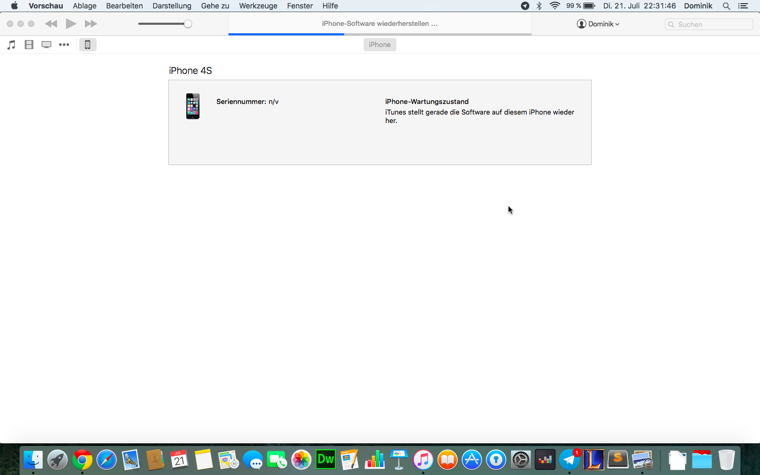The width and height of the screenshot is (760, 475).
Task: Select the iPhone tab
Action: (379, 45)
